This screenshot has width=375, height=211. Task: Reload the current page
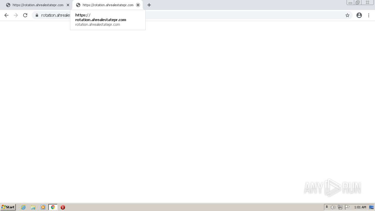25,15
